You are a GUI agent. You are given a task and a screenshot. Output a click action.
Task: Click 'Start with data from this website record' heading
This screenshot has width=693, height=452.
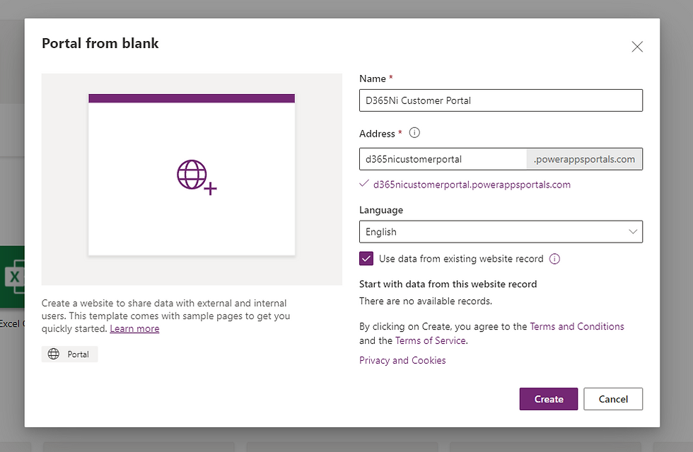(448, 284)
